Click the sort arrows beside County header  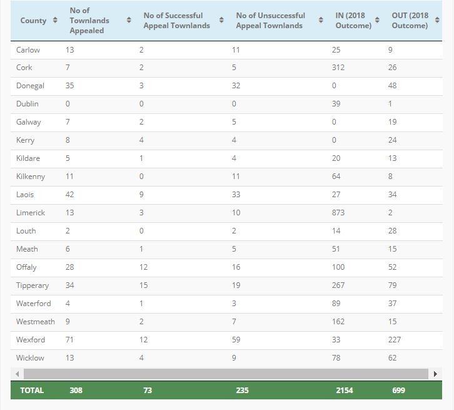[55, 21]
